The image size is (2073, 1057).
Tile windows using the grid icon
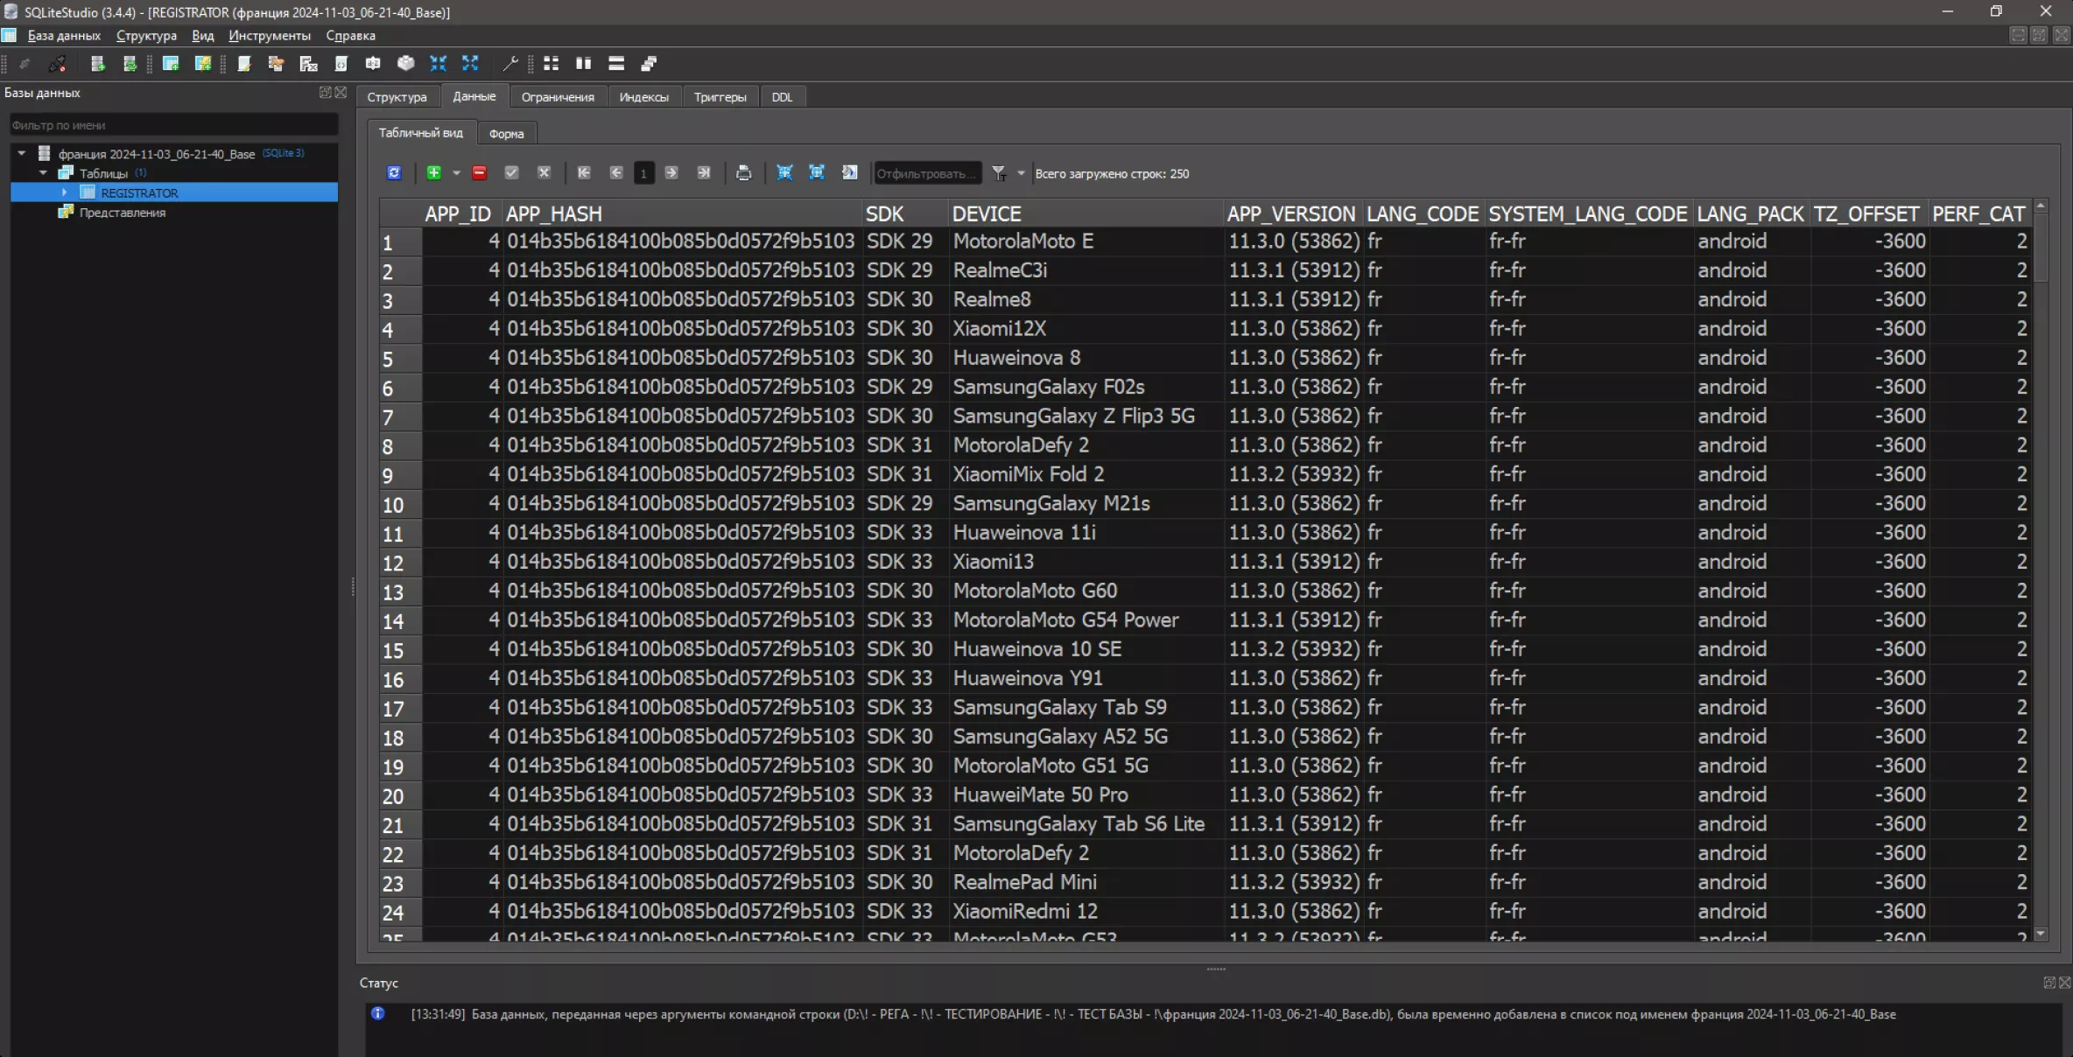click(x=551, y=63)
